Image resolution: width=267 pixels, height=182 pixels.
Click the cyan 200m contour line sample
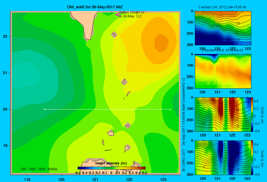(26, 172)
